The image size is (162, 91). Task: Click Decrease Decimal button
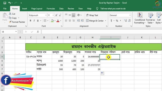(129, 21)
